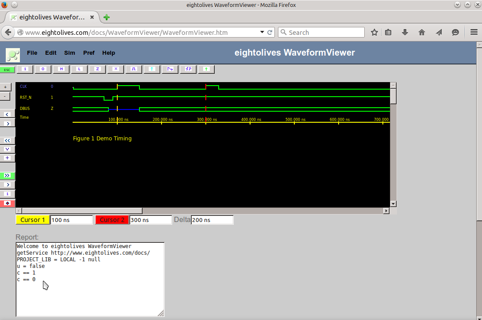Image resolution: width=482 pixels, height=320 pixels.
Task: Select the CLK signal name
Action: tap(23, 87)
